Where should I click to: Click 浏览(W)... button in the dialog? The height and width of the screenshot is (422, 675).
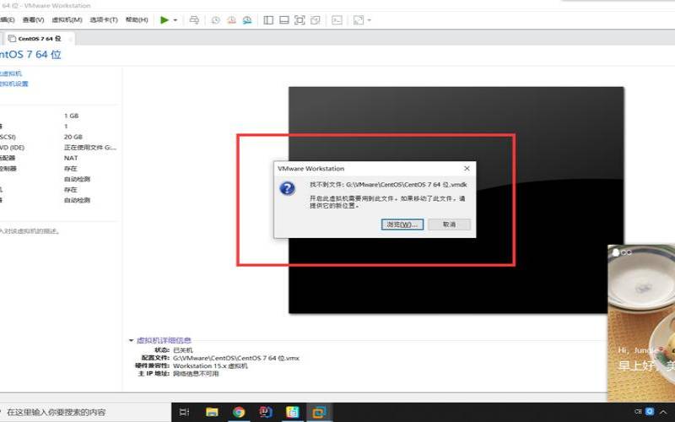tap(402, 225)
